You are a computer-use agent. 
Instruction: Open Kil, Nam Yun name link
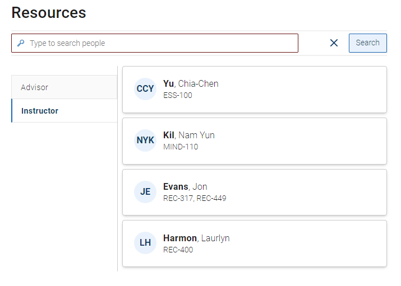point(189,135)
